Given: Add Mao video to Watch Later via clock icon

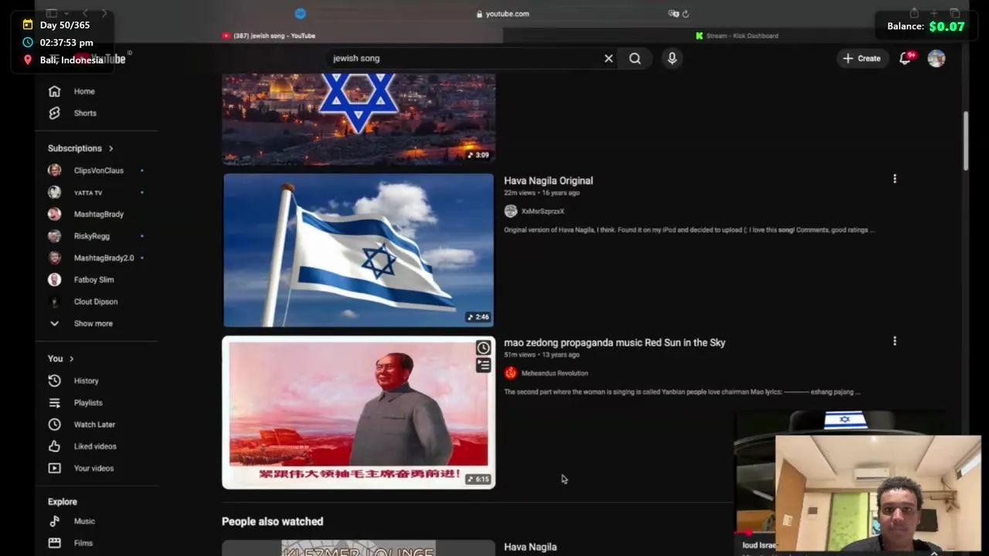Looking at the screenshot, I should [x=483, y=347].
